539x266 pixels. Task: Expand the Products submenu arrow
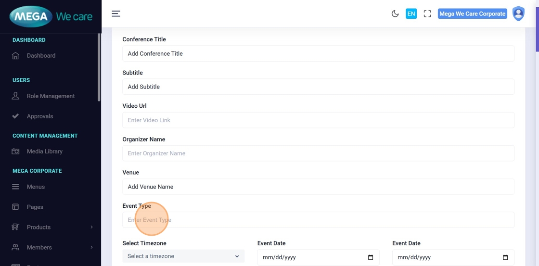pos(91,227)
